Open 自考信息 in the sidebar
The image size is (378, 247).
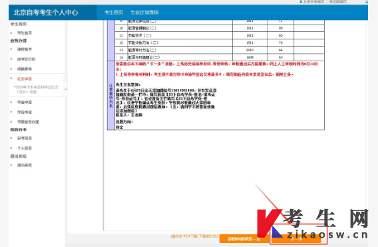25,138
